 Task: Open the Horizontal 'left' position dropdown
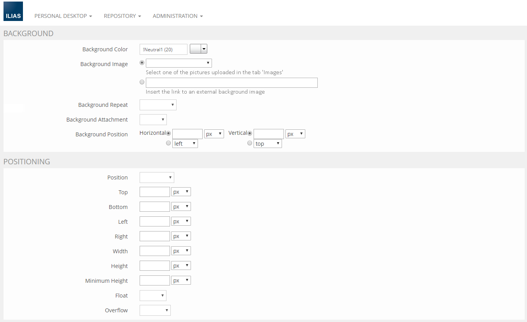[x=185, y=144]
